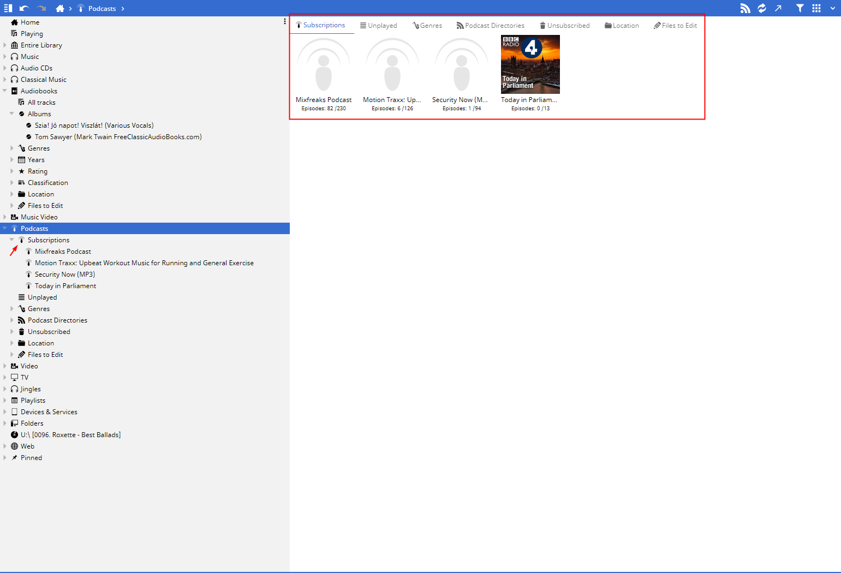Image resolution: width=841 pixels, height=573 pixels.
Task: Click the filter funnel icon
Action: [800, 8]
